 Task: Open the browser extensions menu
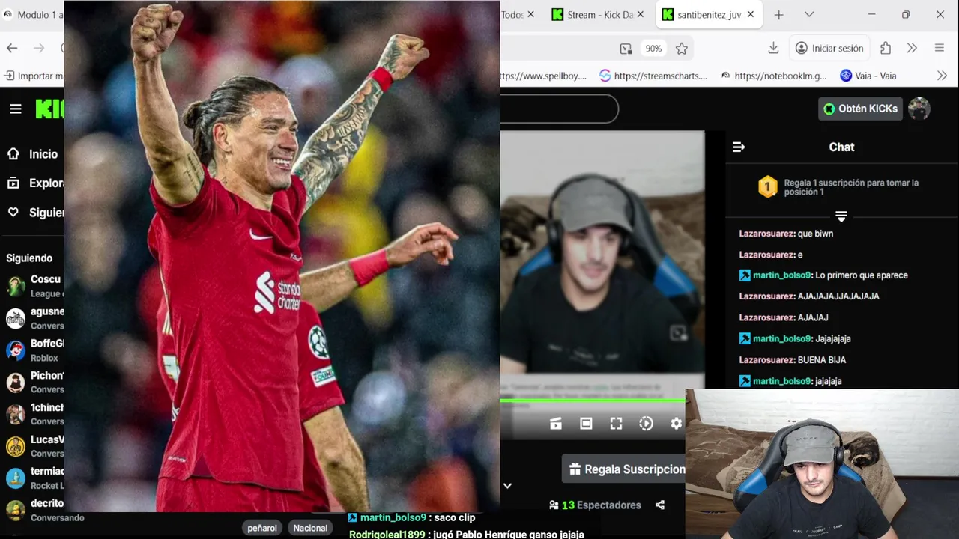[886, 48]
